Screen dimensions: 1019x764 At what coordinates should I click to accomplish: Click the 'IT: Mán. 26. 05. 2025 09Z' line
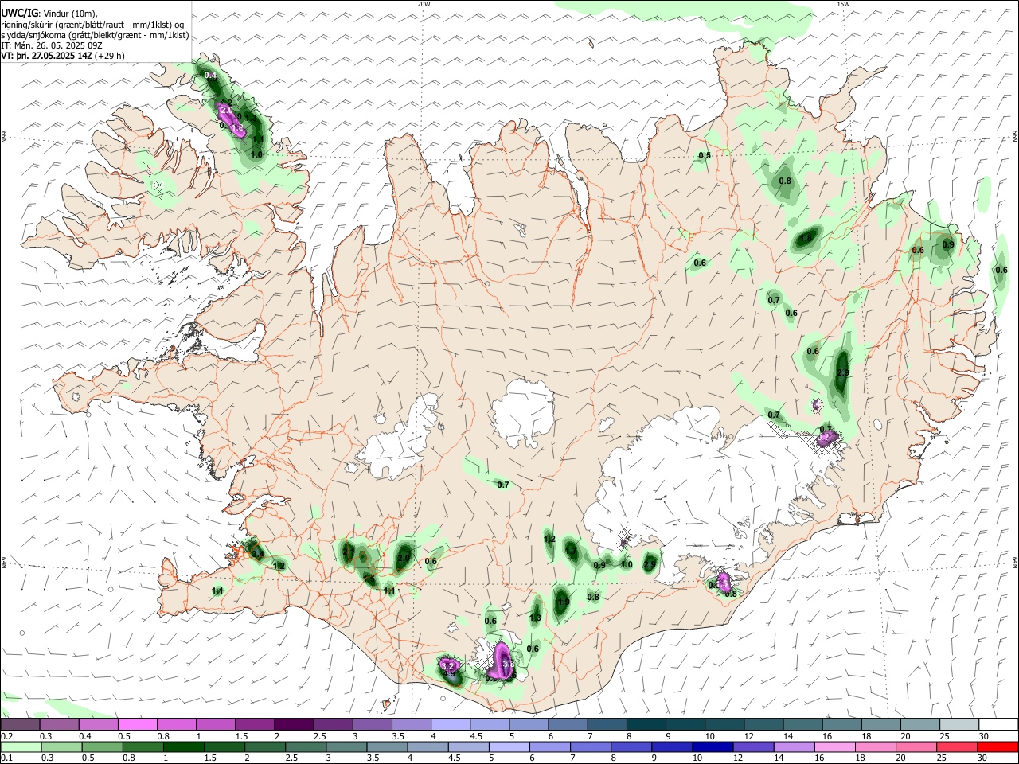coord(50,45)
